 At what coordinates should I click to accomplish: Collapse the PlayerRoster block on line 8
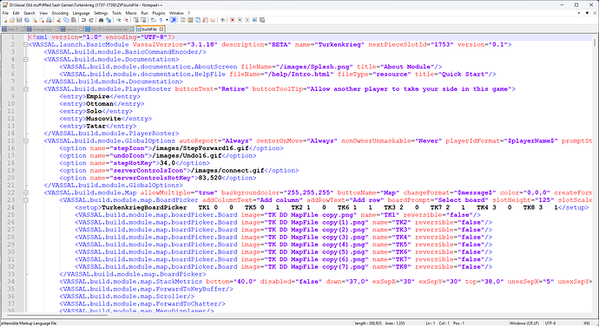pyautogui.click(x=25, y=89)
